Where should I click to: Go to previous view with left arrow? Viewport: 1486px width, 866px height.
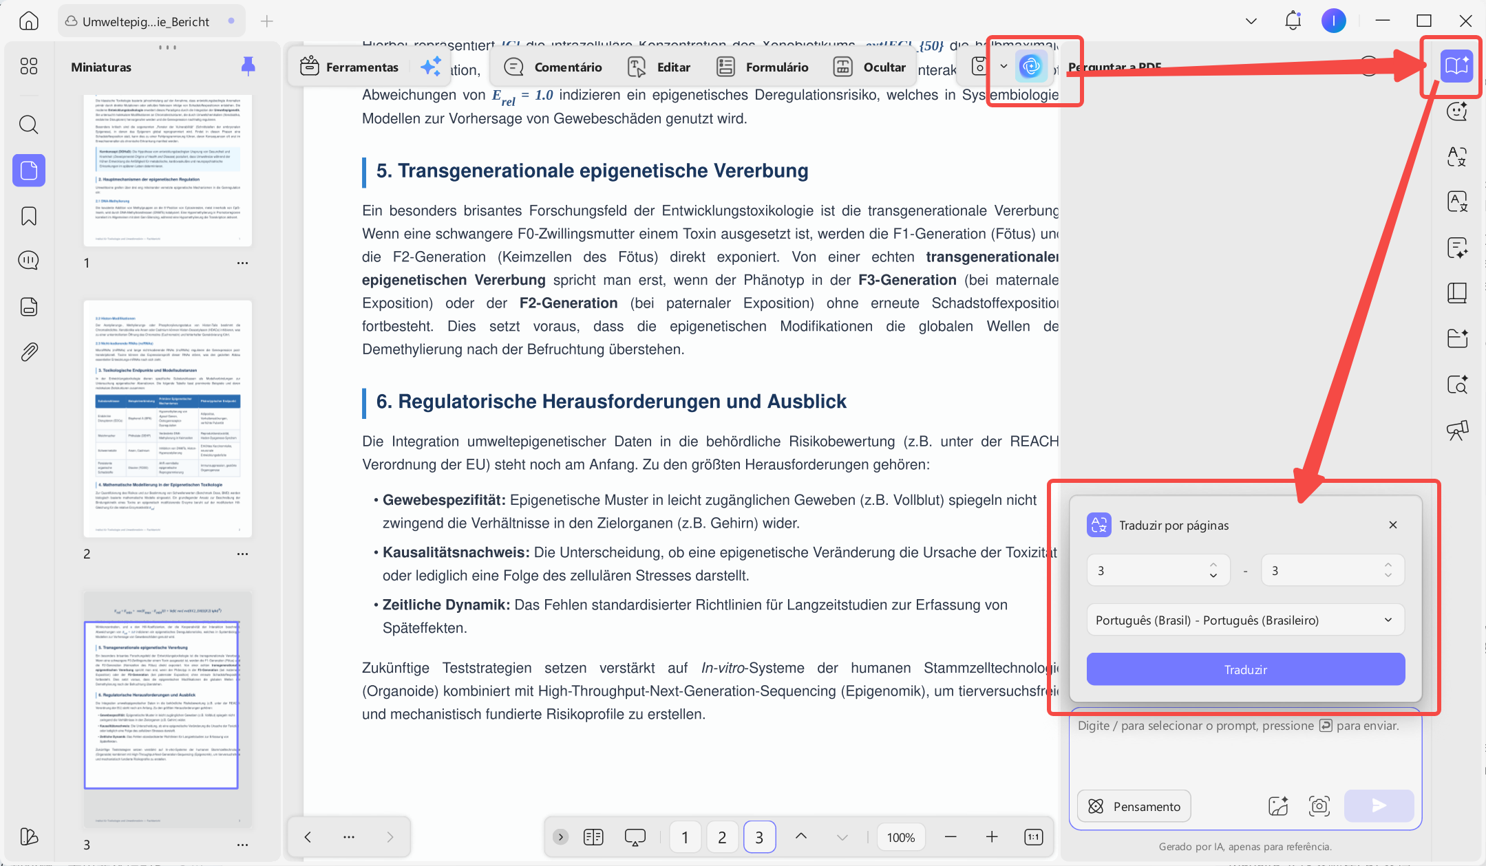(x=308, y=836)
